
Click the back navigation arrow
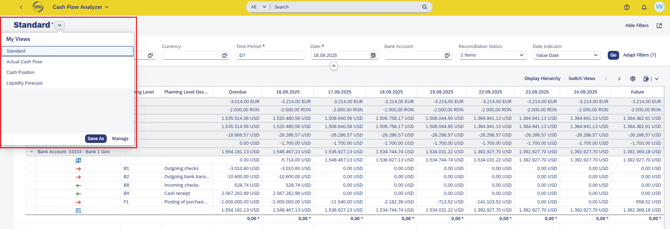click(x=21, y=7)
